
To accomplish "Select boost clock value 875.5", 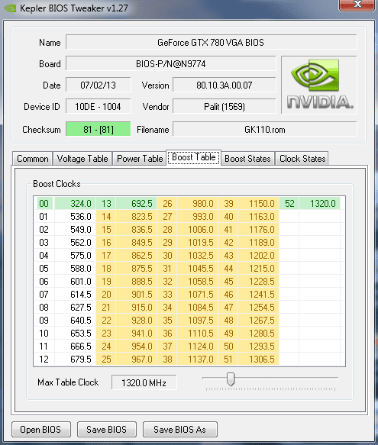I will tap(137, 268).
